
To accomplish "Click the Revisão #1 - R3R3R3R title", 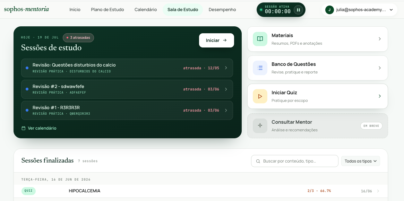I will click(56, 107).
